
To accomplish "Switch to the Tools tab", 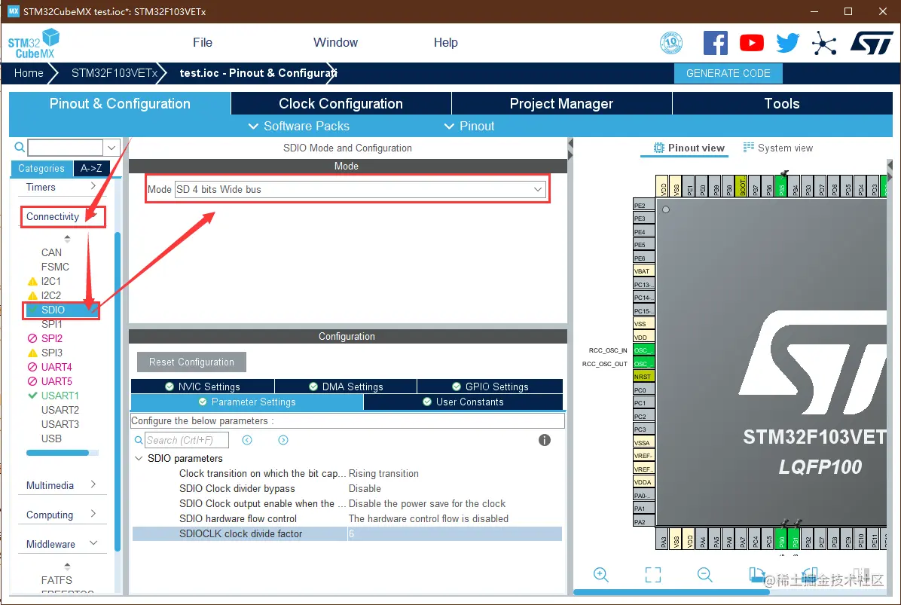I will point(782,103).
